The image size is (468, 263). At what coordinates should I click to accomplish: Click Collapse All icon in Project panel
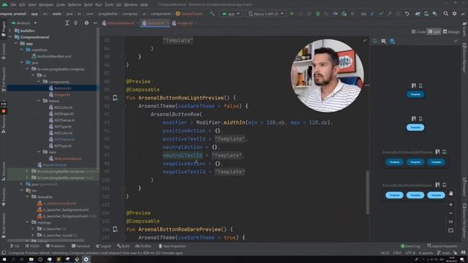(76, 23)
